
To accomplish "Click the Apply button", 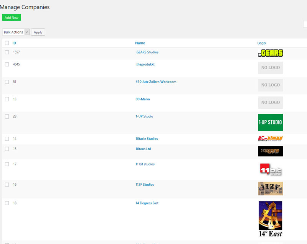I will pos(38,32).
